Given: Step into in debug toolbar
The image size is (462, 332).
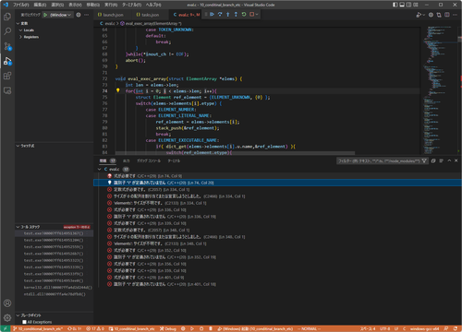Looking at the screenshot, I should coord(228,15).
